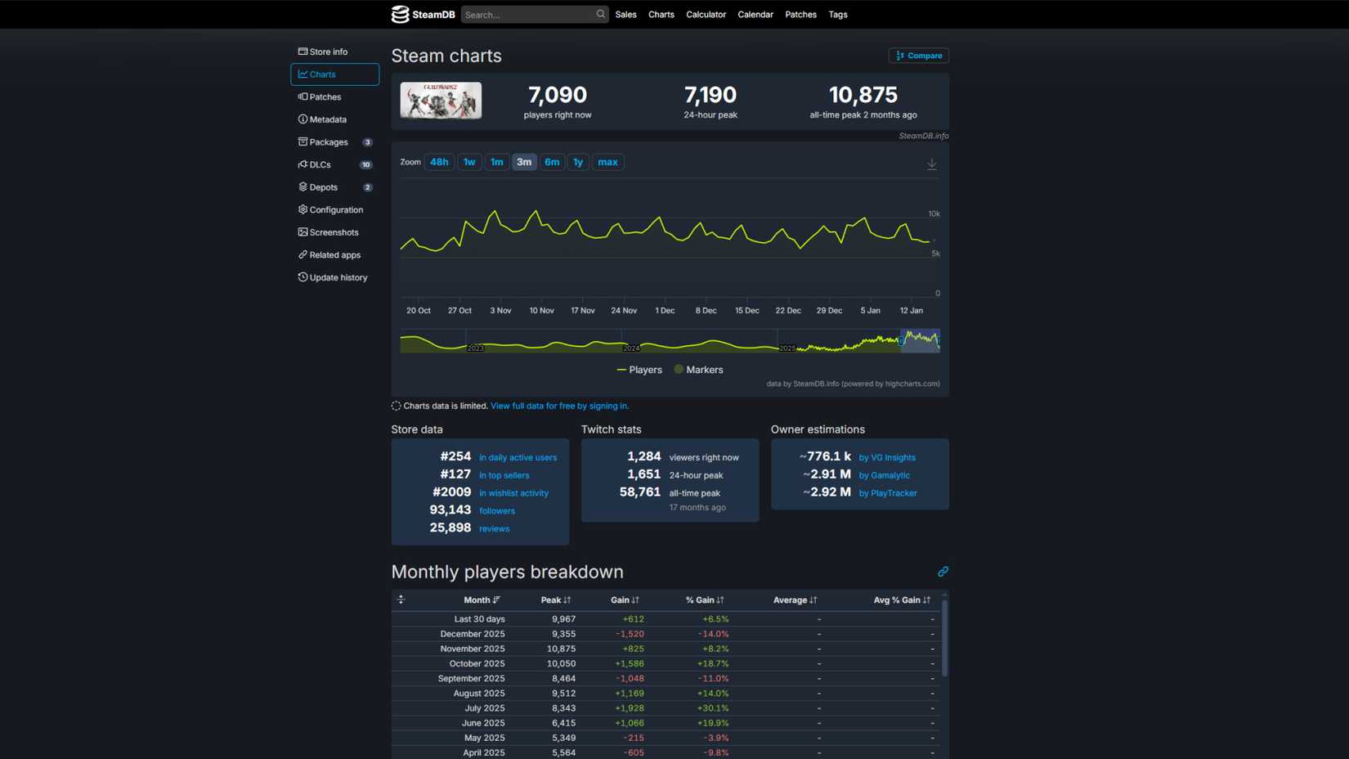Click the SteamDB logo icon
The width and height of the screenshot is (1349, 759).
click(399, 14)
